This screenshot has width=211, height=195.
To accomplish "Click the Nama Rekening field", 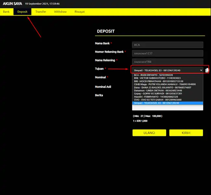I will [x=168, y=62].
